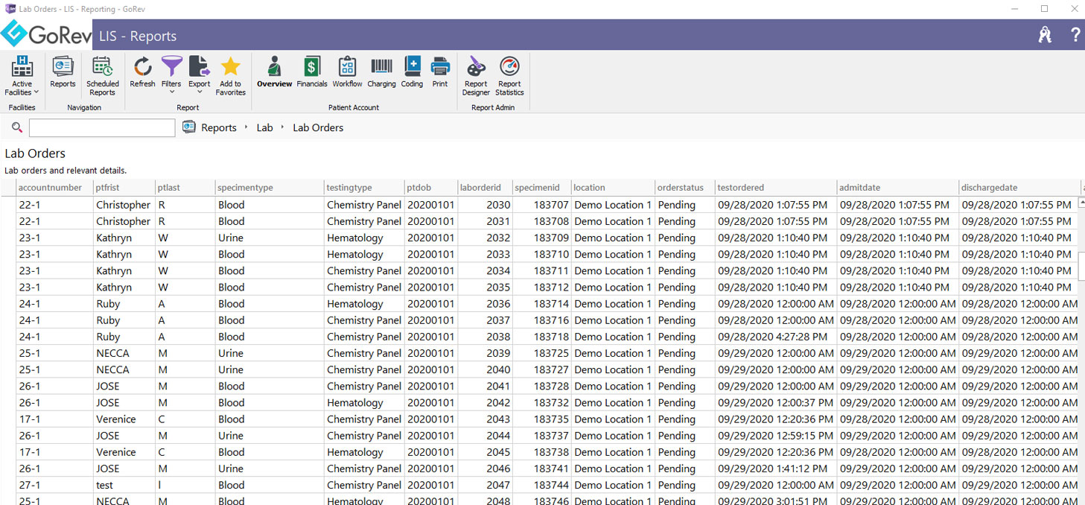The image size is (1085, 505).
Task: Sort by specimentype column header
Action: point(270,188)
